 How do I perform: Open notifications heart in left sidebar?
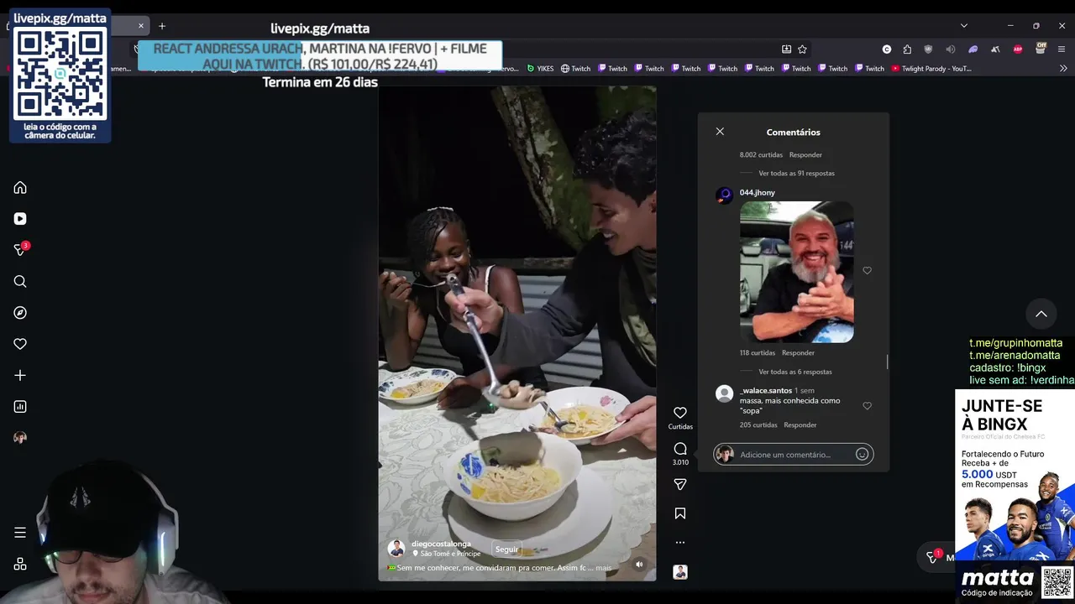click(20, 344)
